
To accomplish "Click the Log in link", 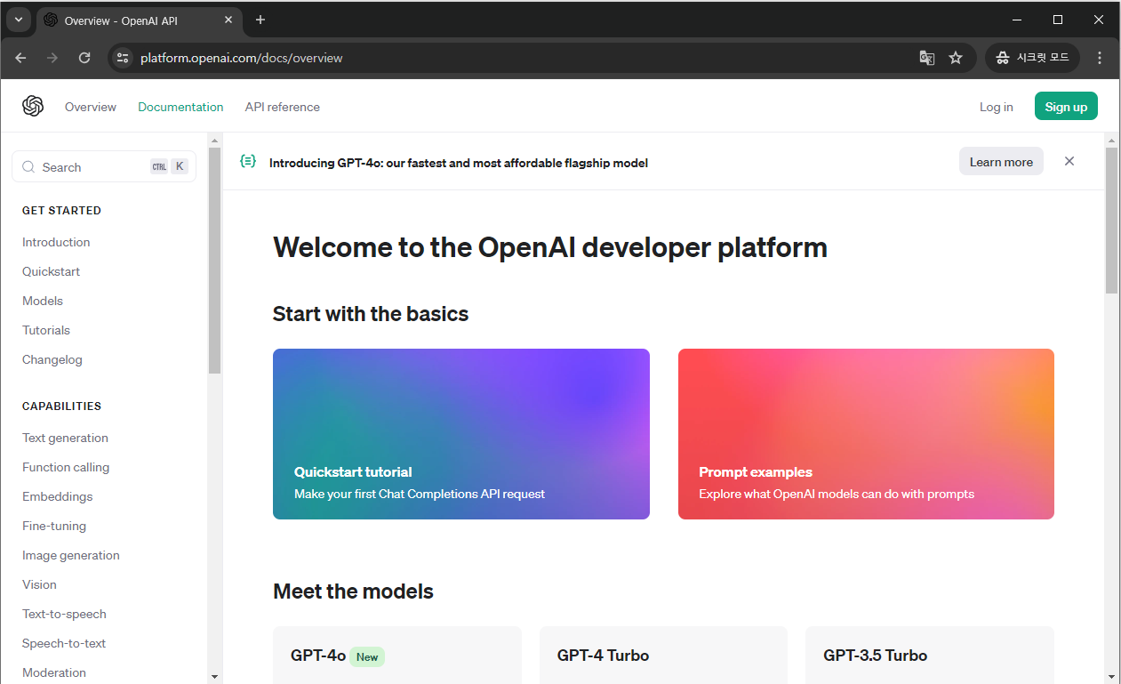I will point(996,107).
